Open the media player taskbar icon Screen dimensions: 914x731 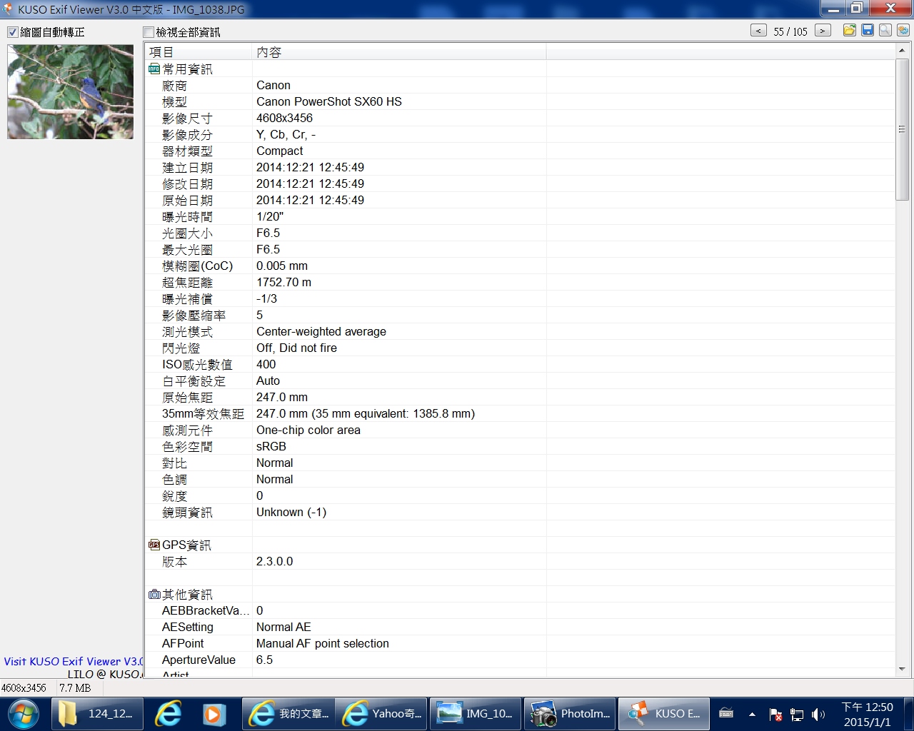pos(214,714)
